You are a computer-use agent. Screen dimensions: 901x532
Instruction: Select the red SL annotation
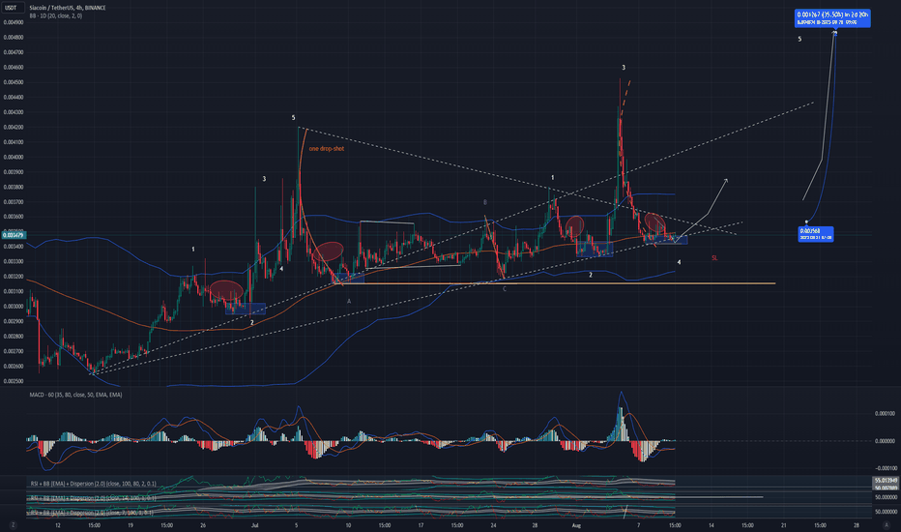714,258
